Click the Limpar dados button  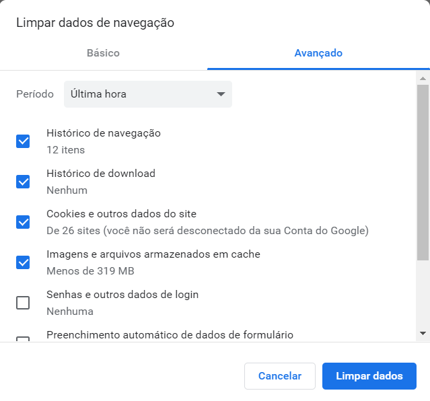pyautogui.click(x=369, y=376)
